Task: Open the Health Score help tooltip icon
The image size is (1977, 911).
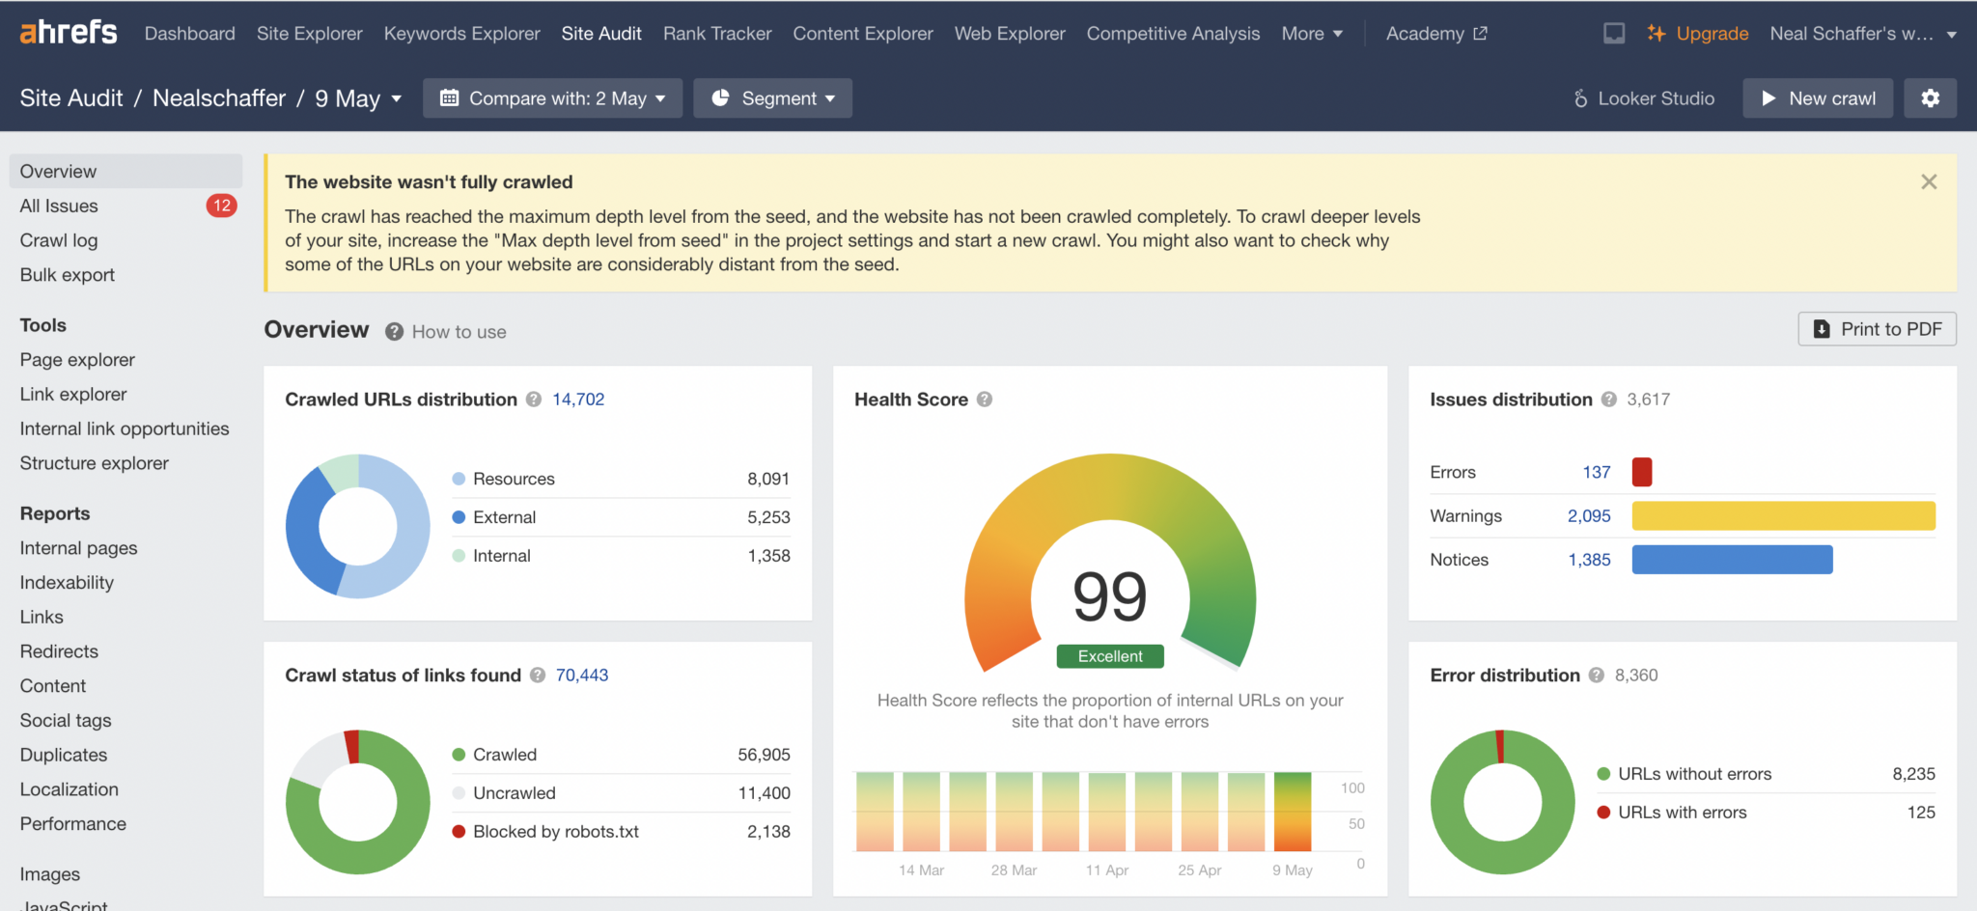Action: coord(985,399)
